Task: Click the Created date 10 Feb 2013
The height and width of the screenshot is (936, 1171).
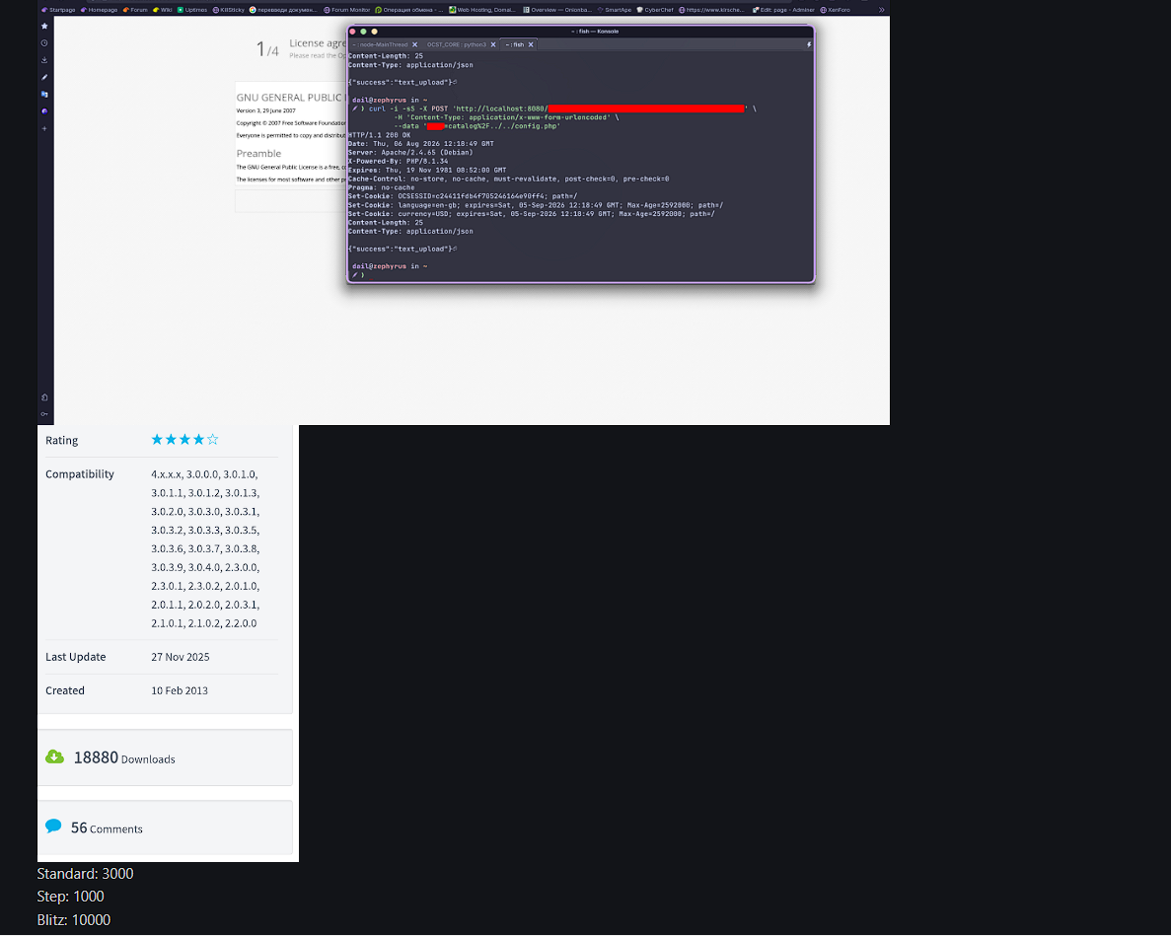Action: 180,690
